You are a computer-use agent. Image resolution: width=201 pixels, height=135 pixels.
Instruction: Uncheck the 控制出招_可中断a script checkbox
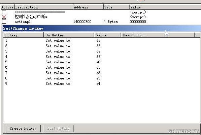[4, 17]
